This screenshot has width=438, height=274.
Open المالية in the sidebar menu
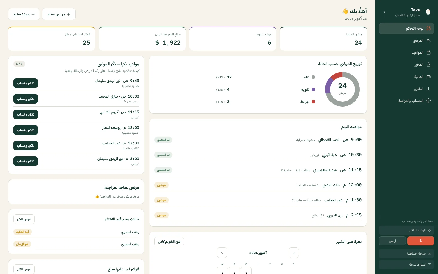[407, 77]
